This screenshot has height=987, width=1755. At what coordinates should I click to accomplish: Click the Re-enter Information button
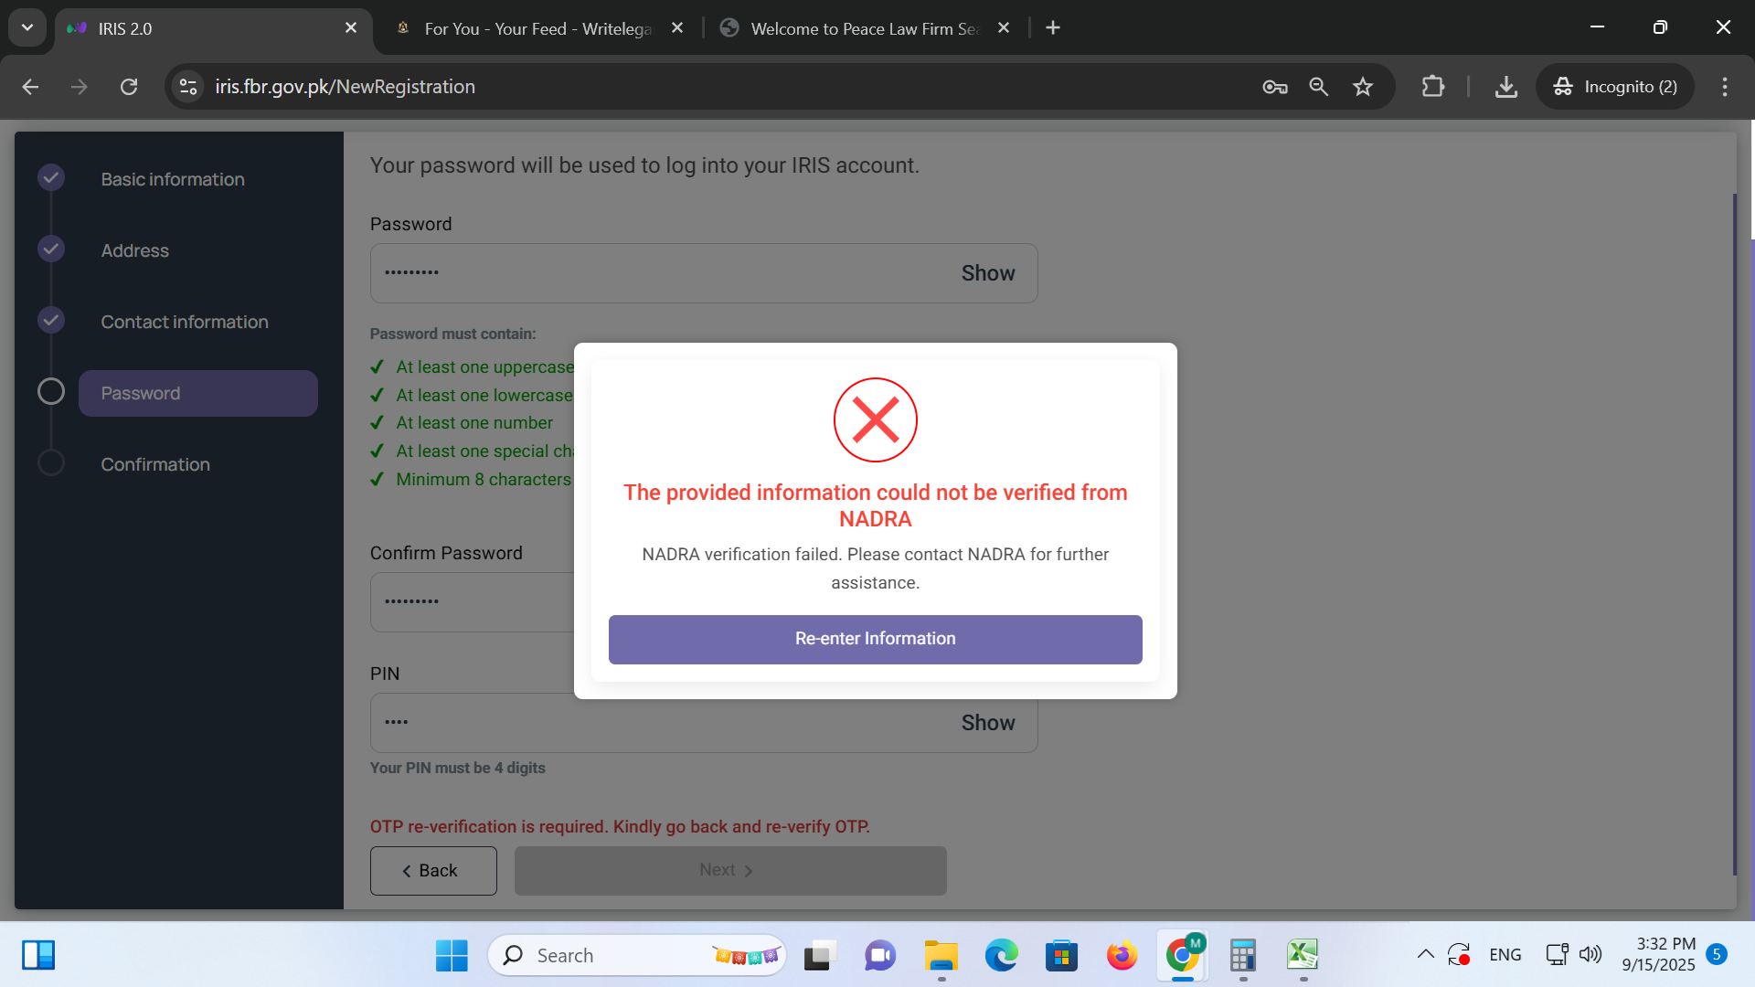875,639
